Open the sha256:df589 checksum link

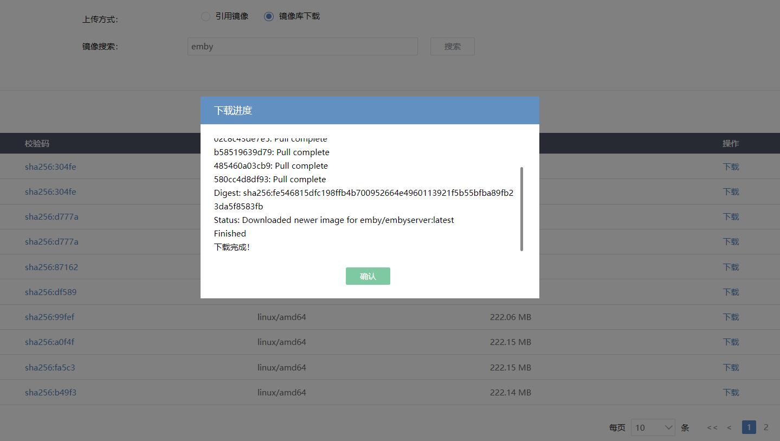coord(50,292)
